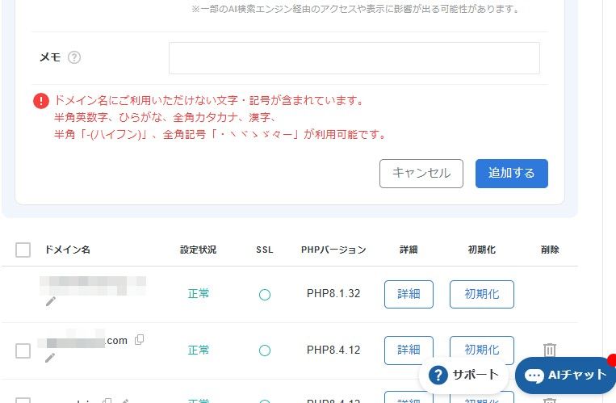Open 詳細 for the PHP8.1.32 domain
The height and width of the screenshot is (403, 616).
[x=409, y=294]
